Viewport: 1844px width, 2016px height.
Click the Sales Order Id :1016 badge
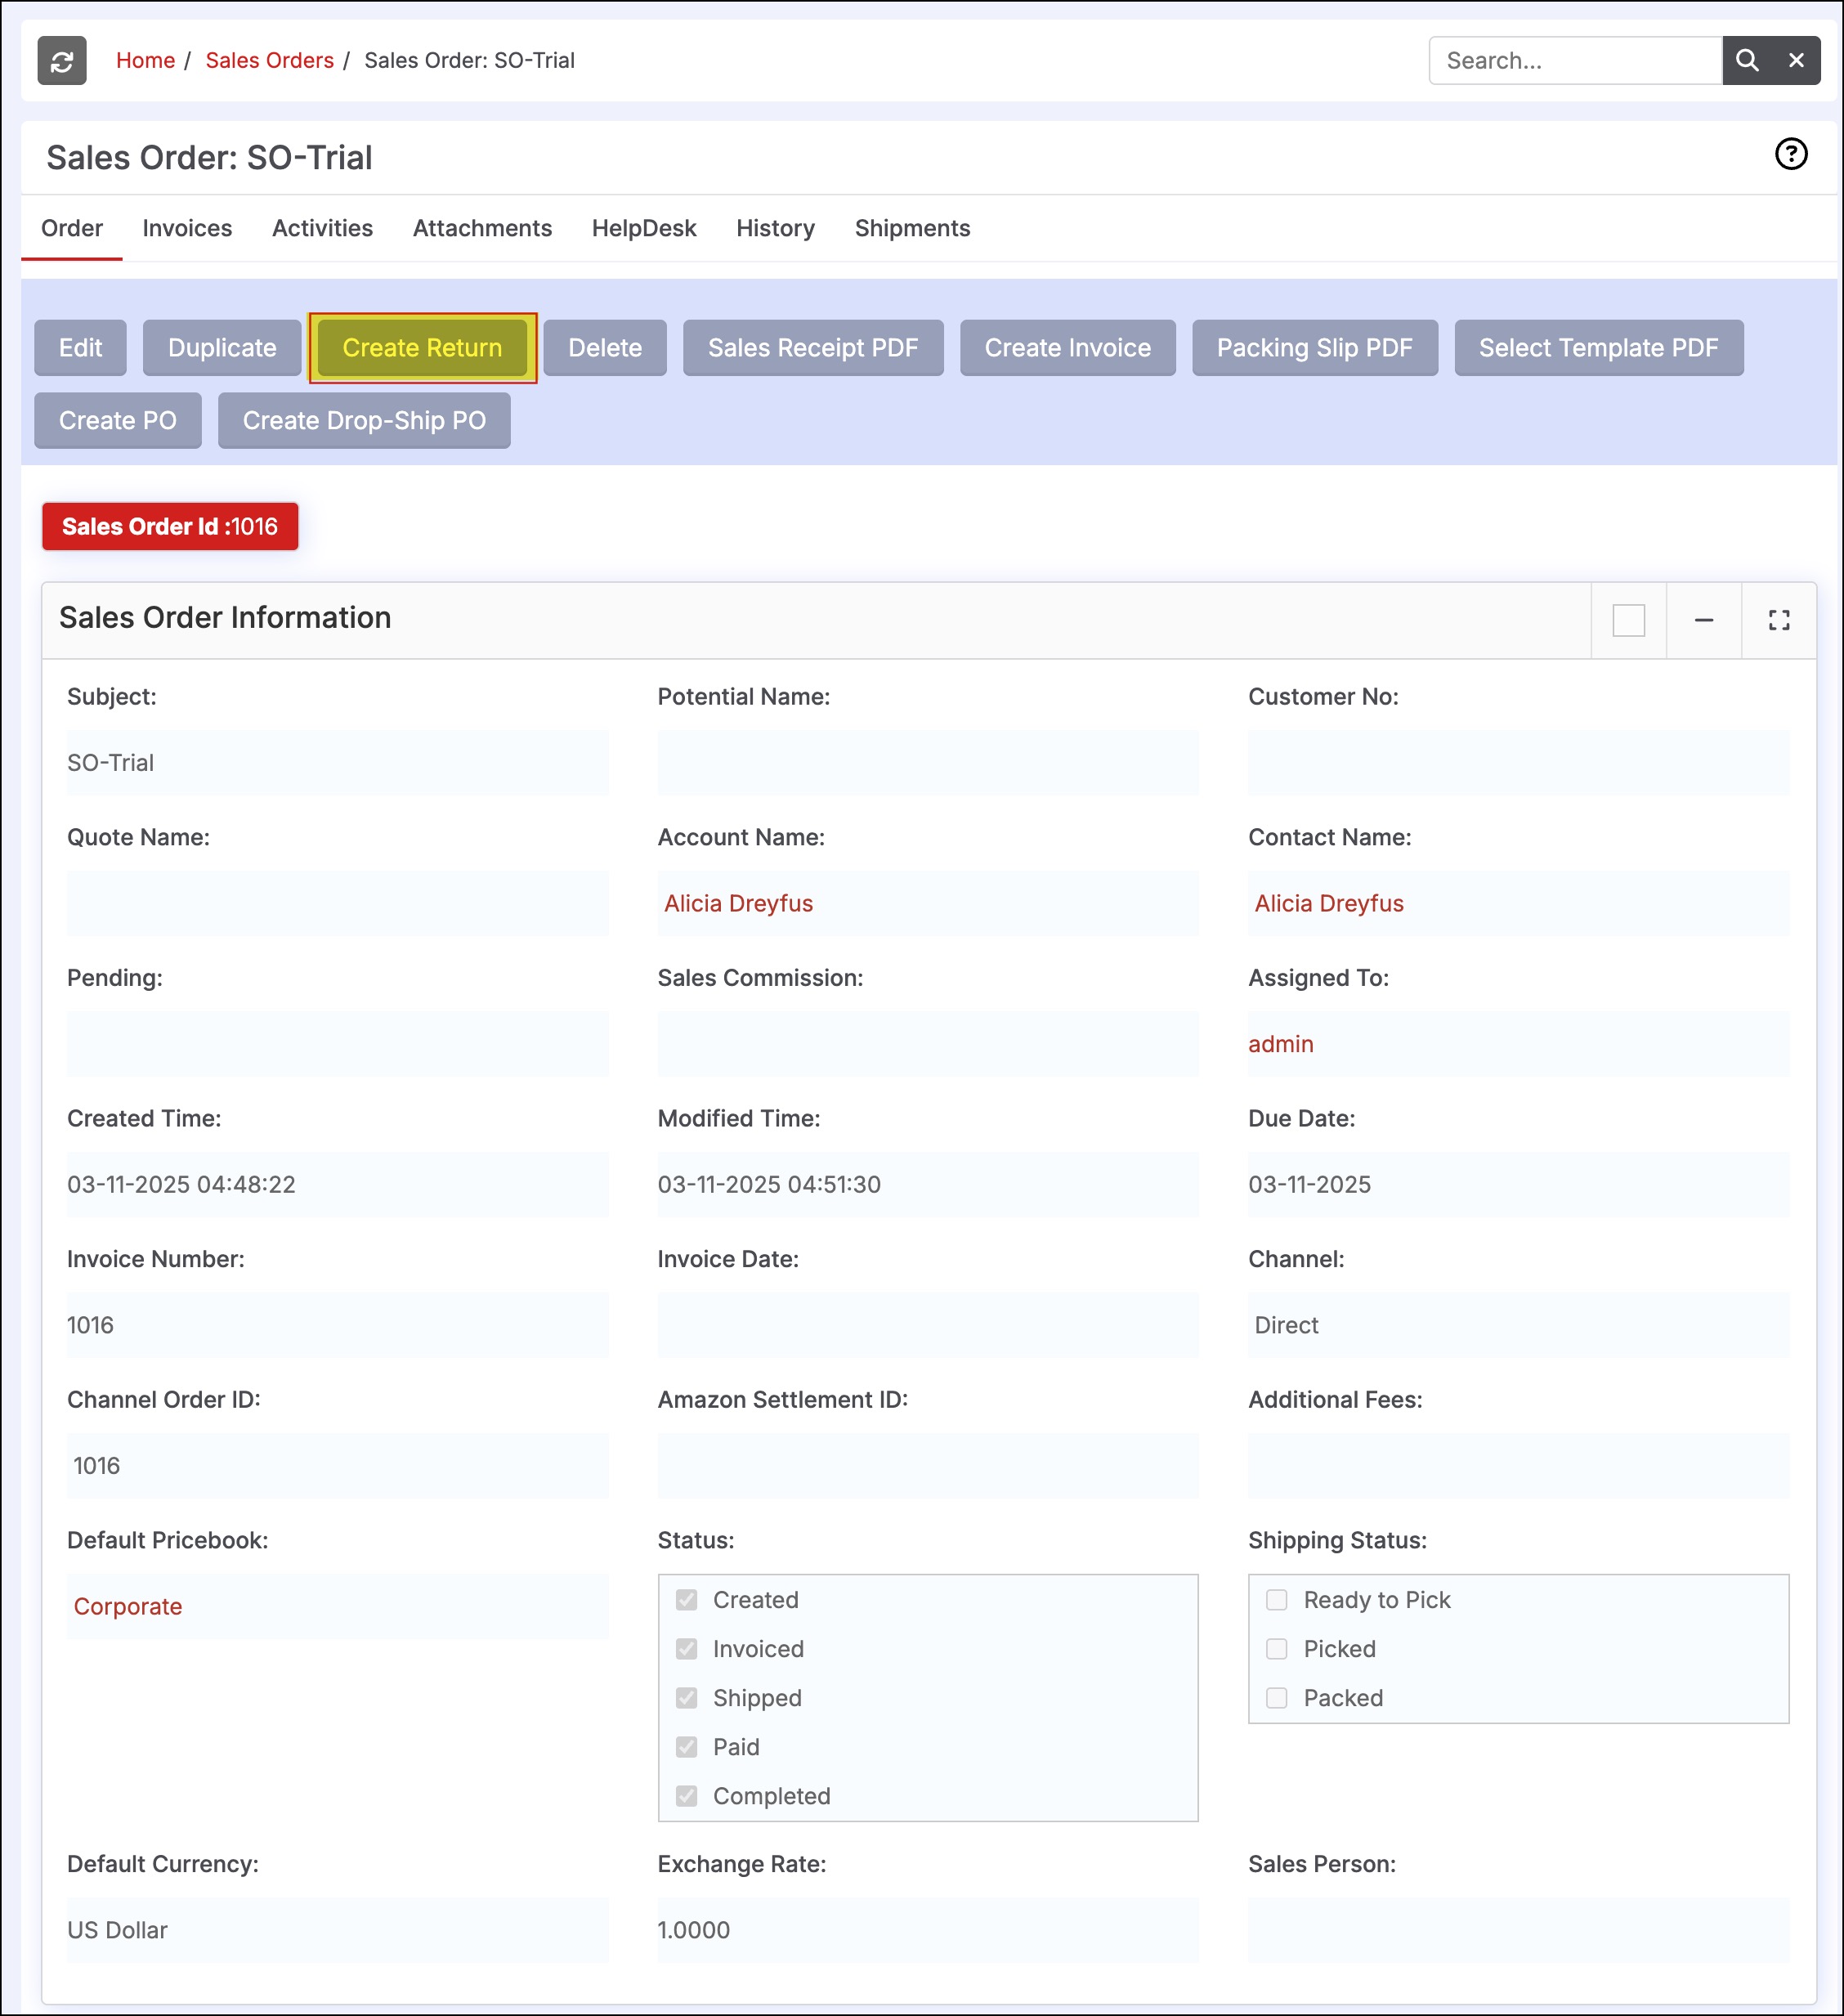pos(170,526)
